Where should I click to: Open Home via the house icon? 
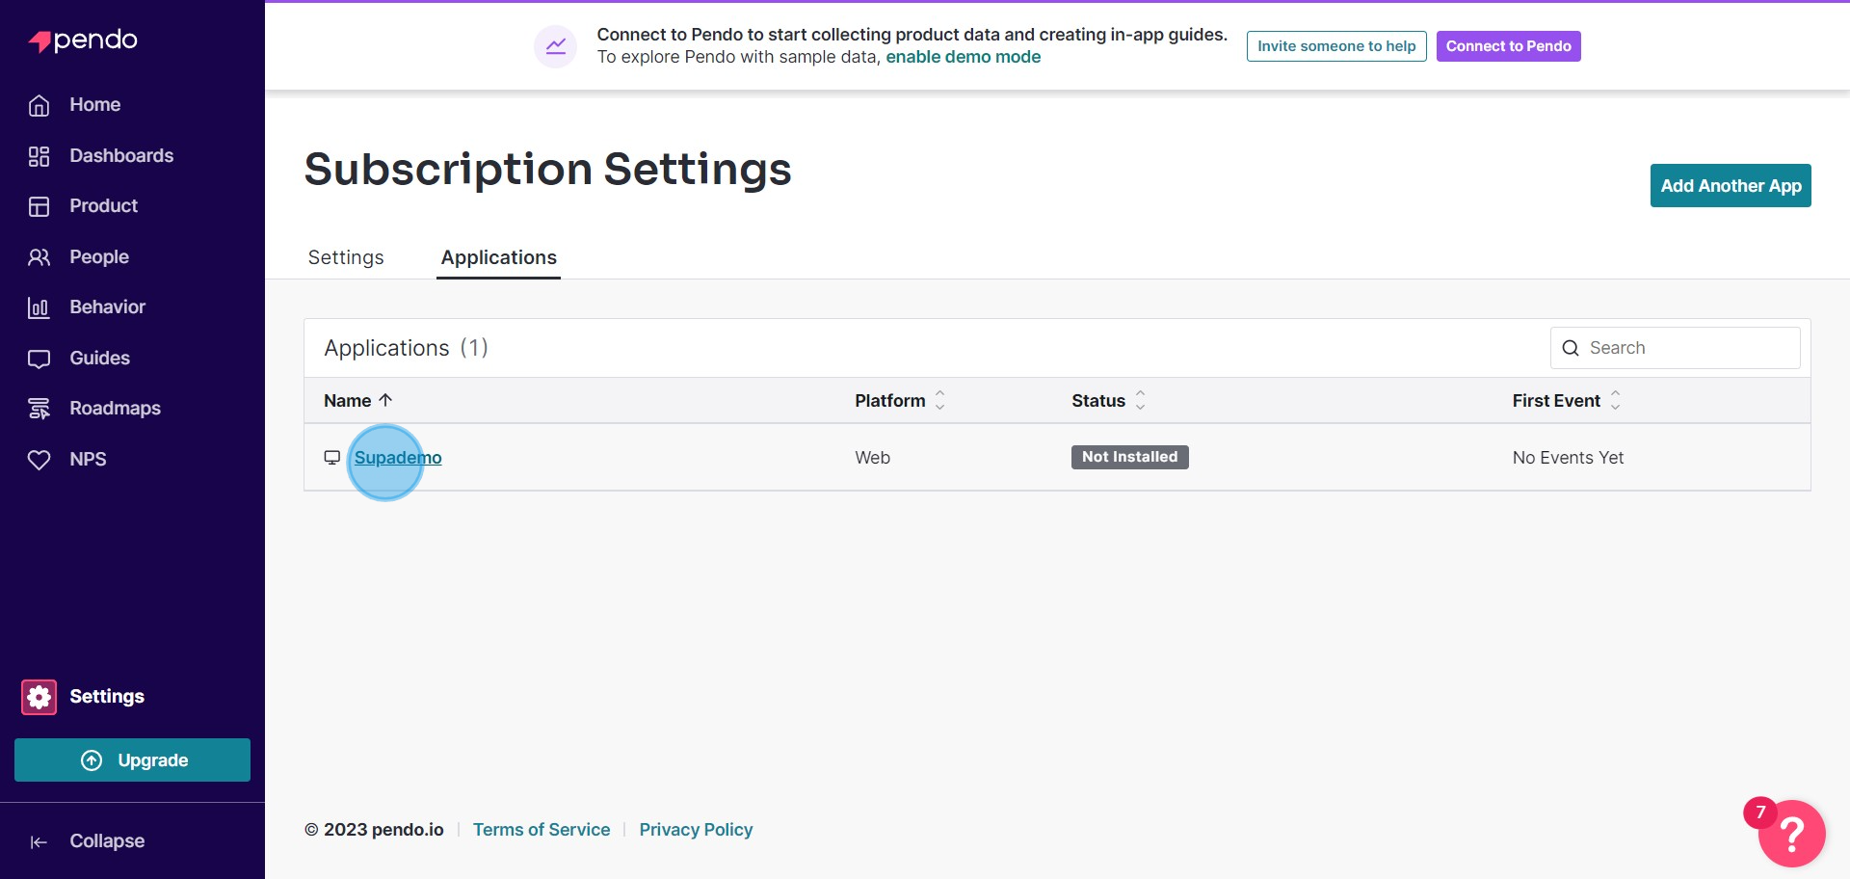tap(39, 105)
